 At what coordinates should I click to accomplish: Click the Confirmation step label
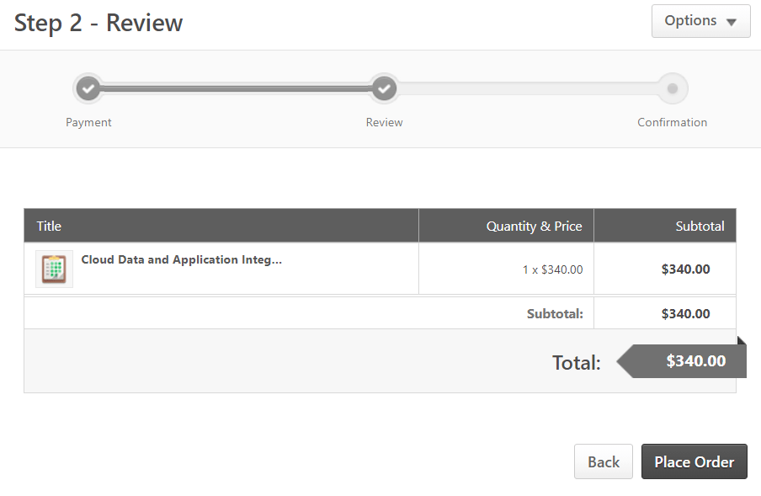[672, 122]
